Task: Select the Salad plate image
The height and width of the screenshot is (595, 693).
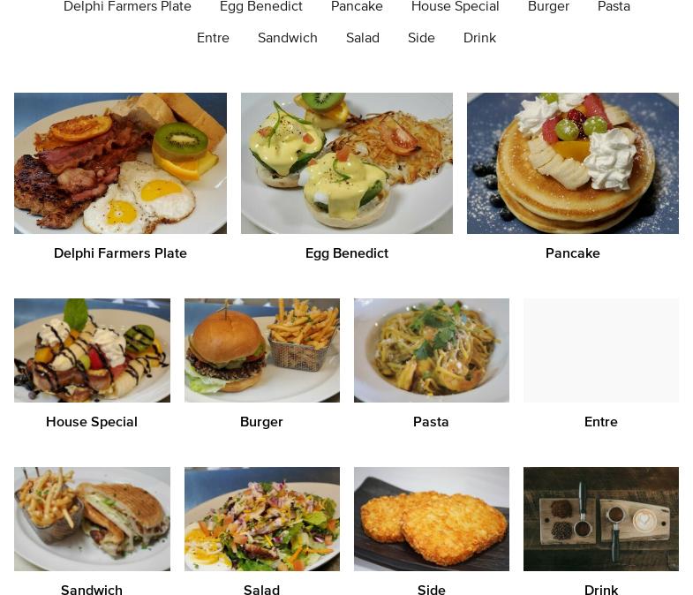Action: pos(262,519)
